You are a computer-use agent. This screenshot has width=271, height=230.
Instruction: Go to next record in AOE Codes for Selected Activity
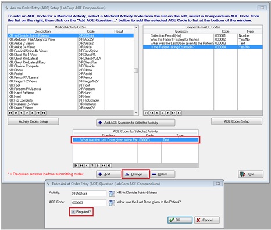click(98, 166)
